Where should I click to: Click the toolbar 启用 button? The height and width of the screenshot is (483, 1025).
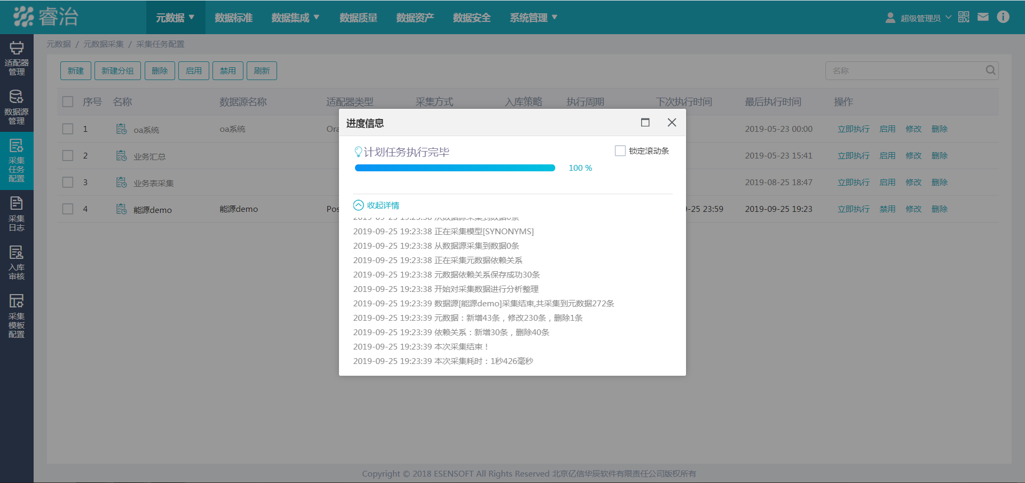(194, 70)
